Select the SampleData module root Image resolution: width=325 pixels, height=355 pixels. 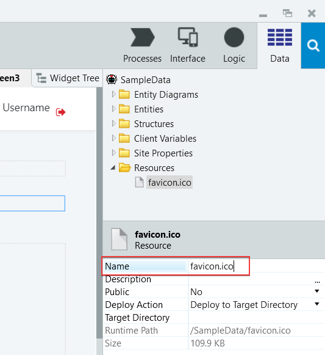point(146,80)
